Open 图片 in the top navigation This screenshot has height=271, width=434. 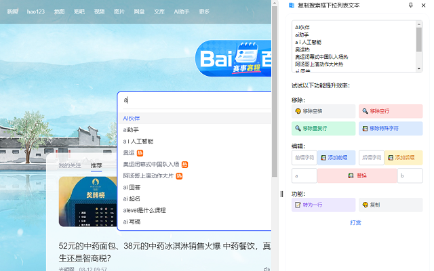coord(119,12)
